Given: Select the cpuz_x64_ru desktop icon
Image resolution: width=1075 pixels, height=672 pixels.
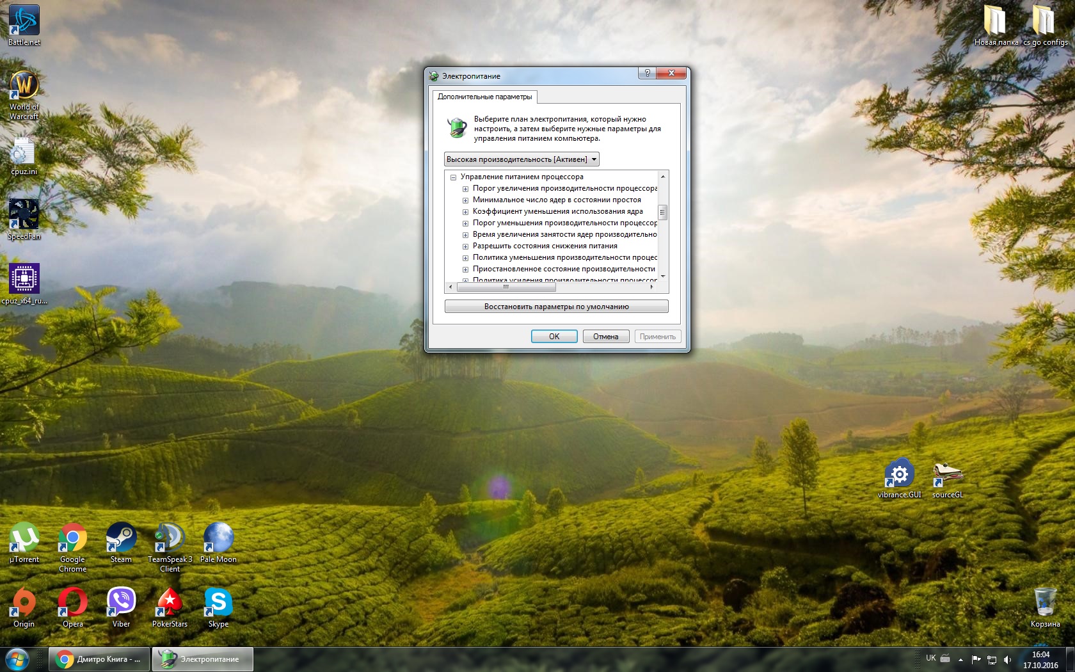Looking at the screenshot, I should (x=24, y=284).
